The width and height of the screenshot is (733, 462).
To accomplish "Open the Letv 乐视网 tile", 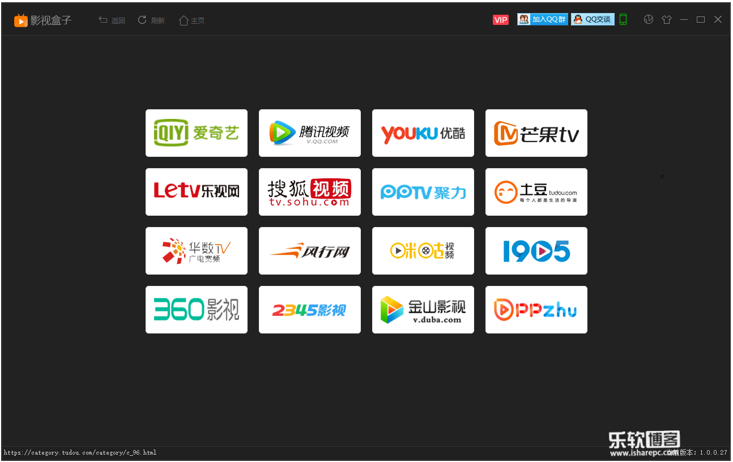I will [x=197, y=192].
